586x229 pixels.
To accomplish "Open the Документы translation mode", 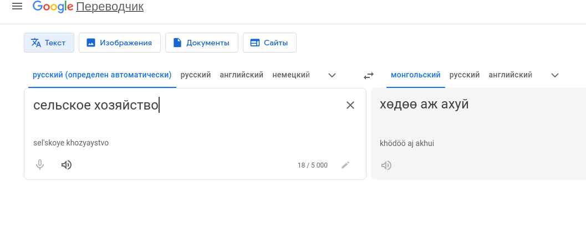I will [x=201, y=43].
